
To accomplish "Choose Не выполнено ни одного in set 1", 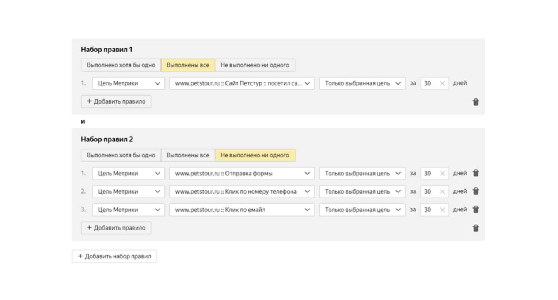I will [x=255, y=65].
